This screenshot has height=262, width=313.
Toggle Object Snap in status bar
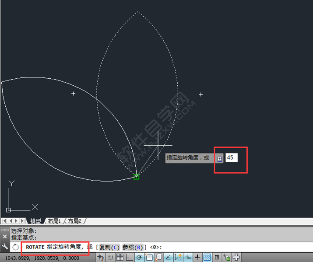click(149, 257)
